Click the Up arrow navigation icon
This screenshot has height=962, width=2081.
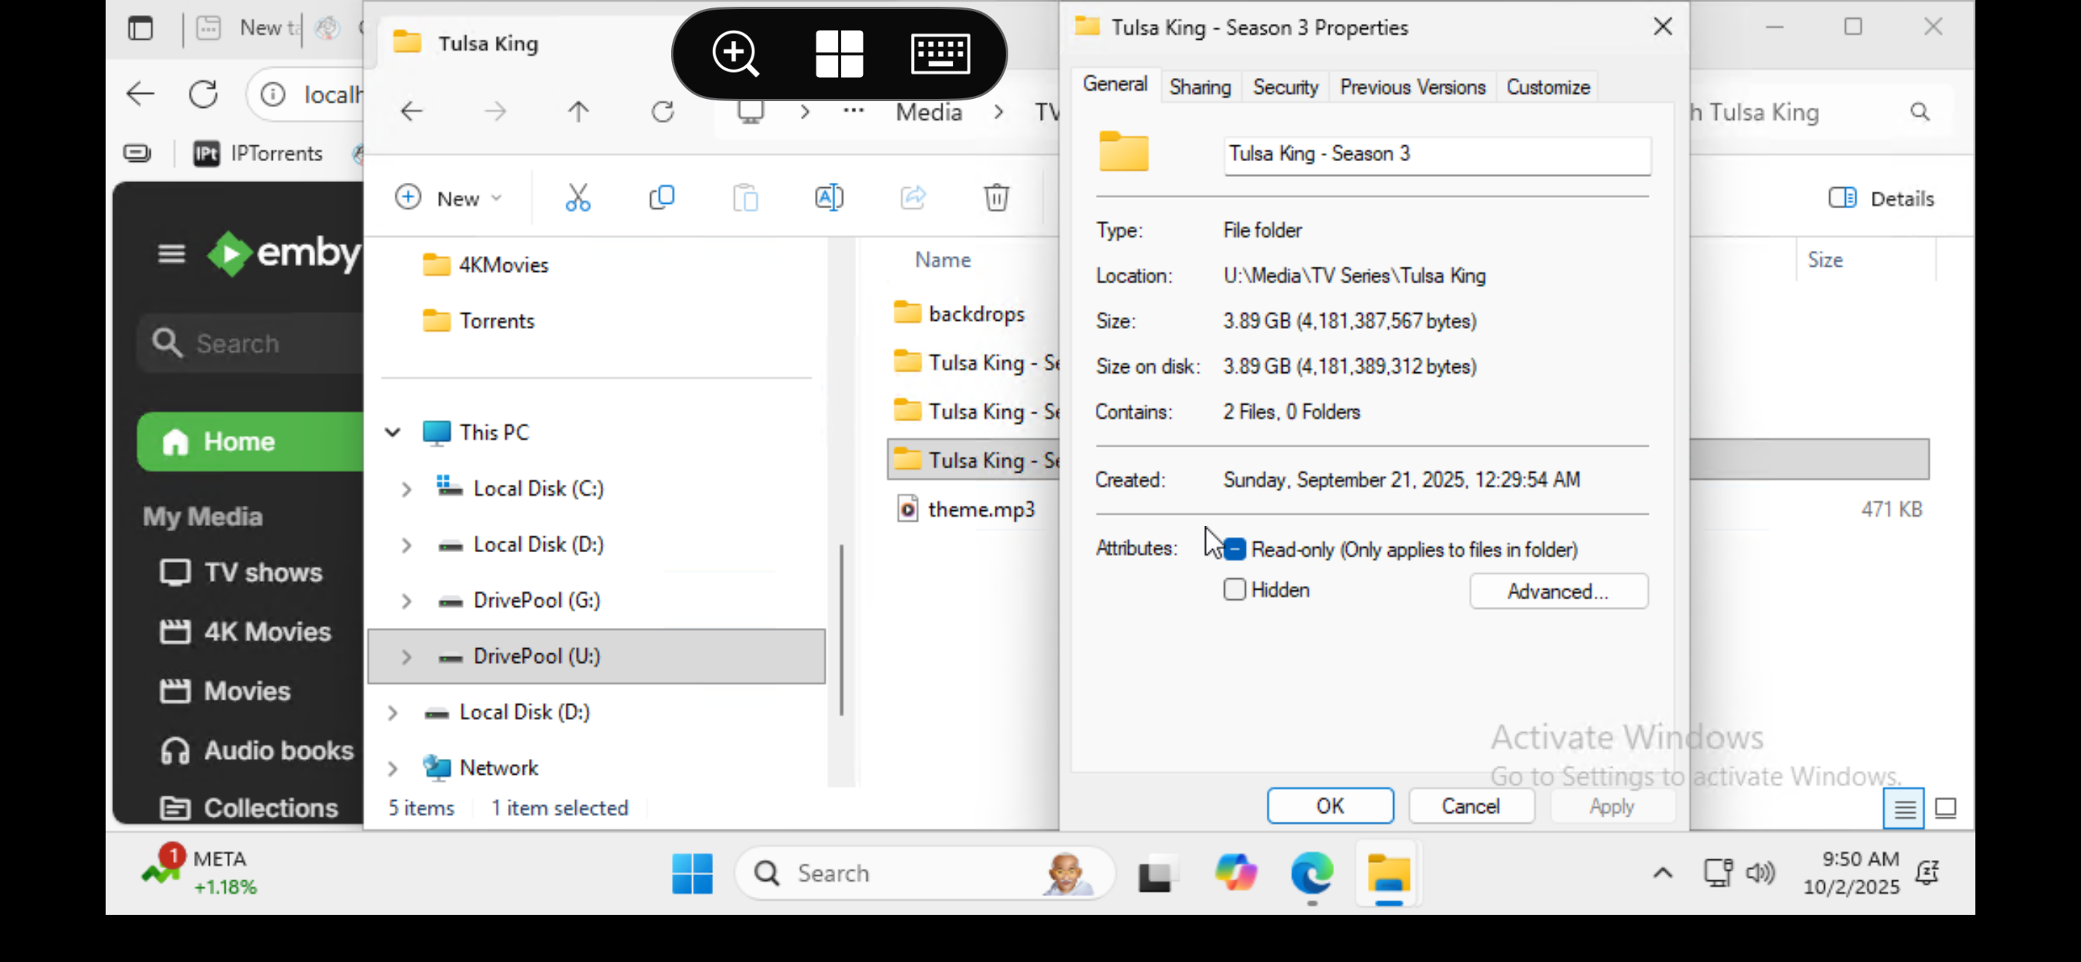coord(578,112)
